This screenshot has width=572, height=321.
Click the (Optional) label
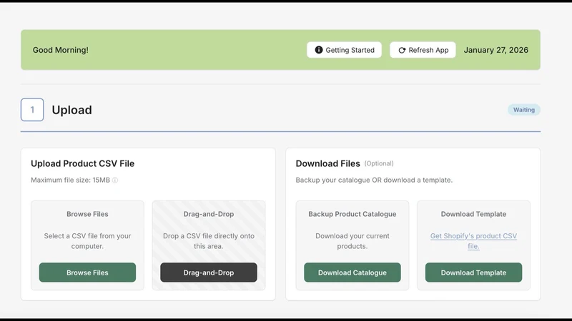379,163
